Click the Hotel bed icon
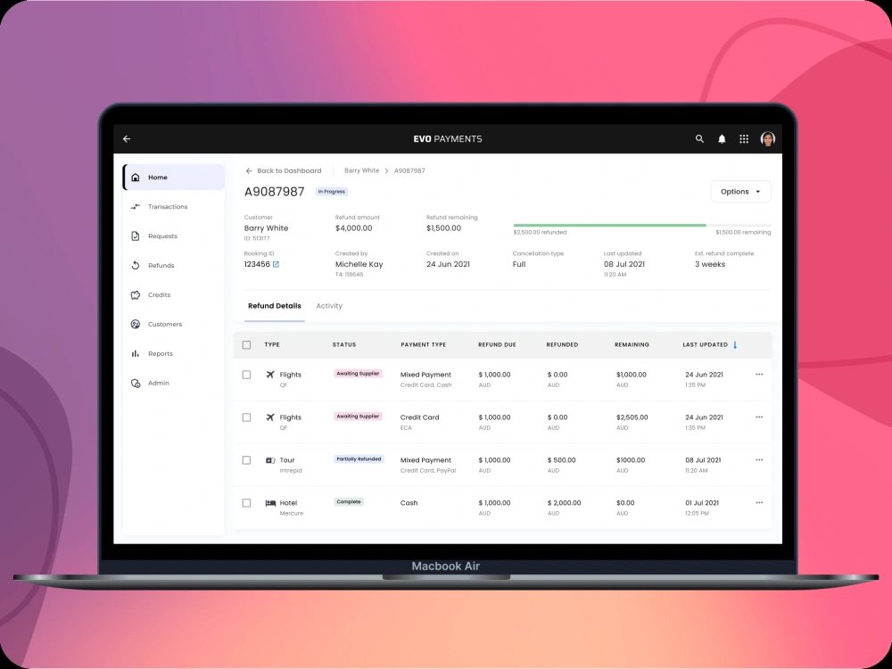Viewport: 892px width, 669px height. click(x=270, y=503)
